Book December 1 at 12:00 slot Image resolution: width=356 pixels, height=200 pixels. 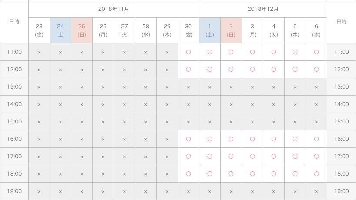tap(210, 69)
